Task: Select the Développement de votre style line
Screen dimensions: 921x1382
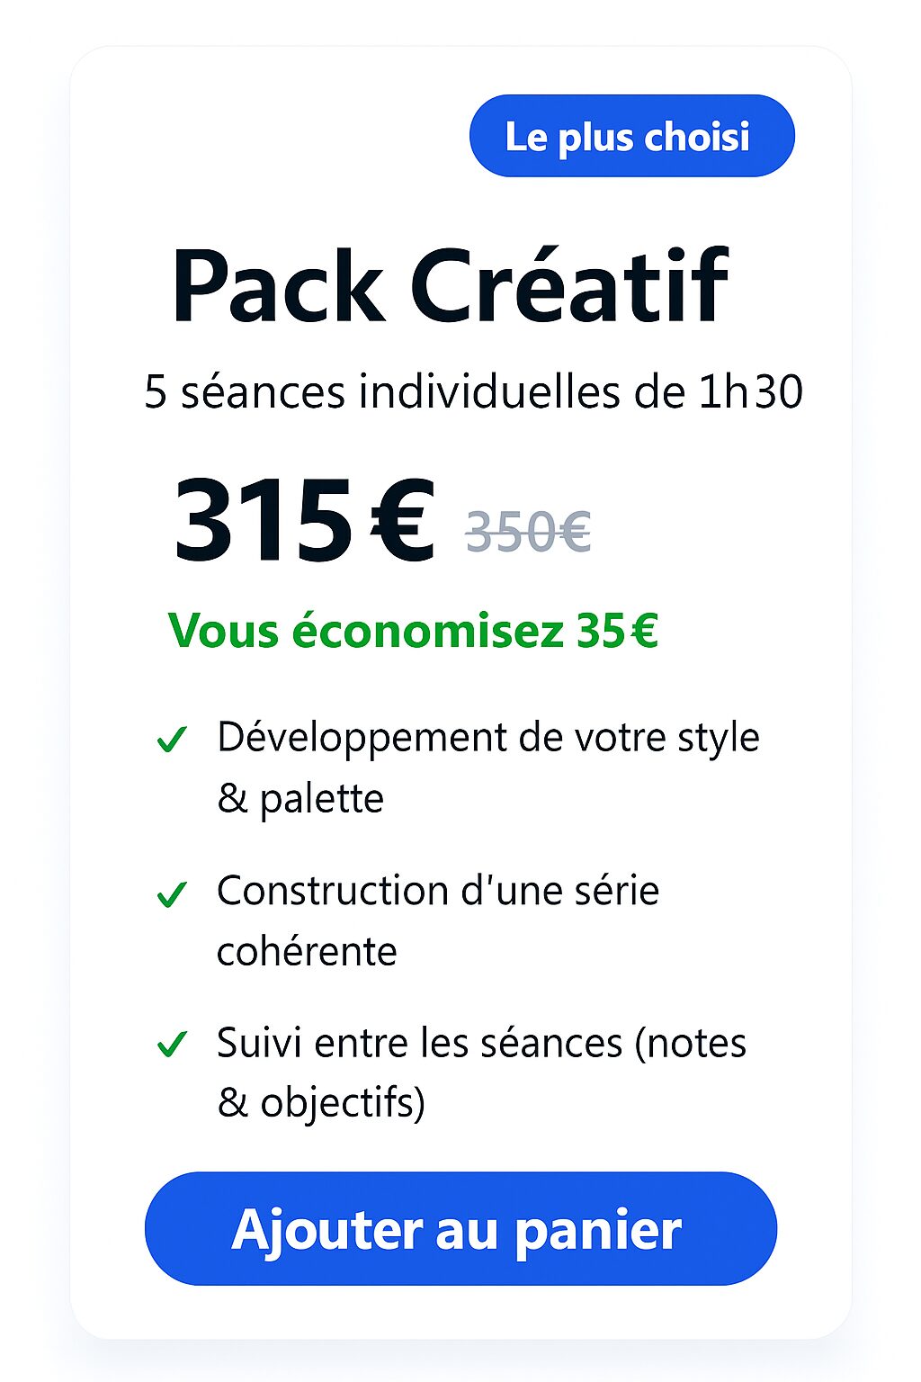Action: (487, 738)
